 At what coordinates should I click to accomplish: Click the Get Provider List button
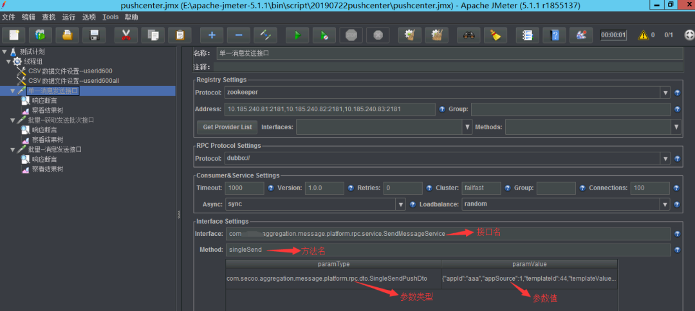(227, 127)
